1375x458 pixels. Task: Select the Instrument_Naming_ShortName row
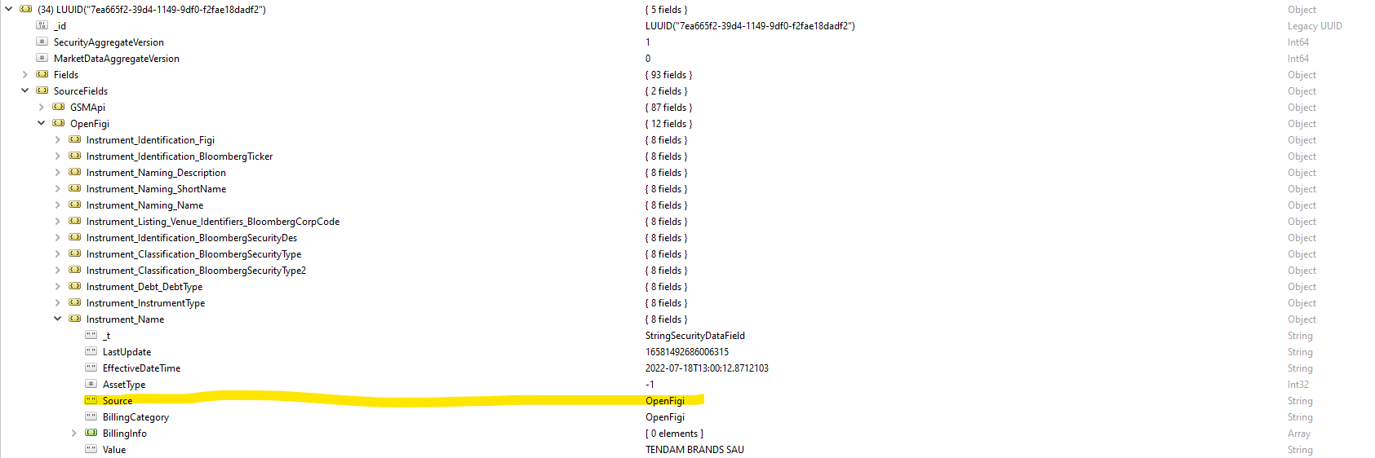tap(156, 189)
